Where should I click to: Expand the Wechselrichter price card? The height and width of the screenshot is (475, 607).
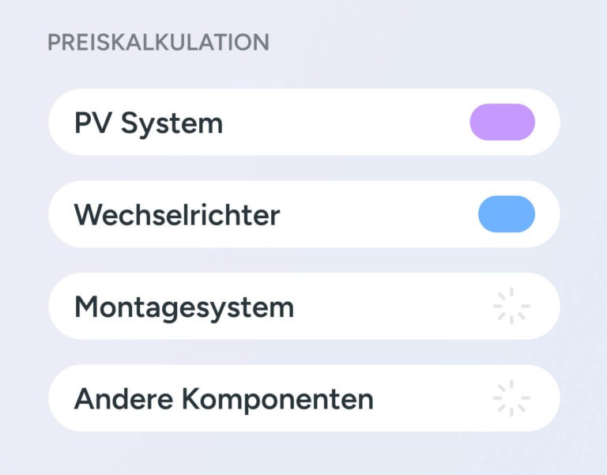303,214
